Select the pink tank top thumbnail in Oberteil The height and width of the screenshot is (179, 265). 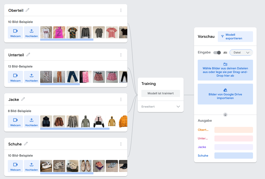(59, 32)
